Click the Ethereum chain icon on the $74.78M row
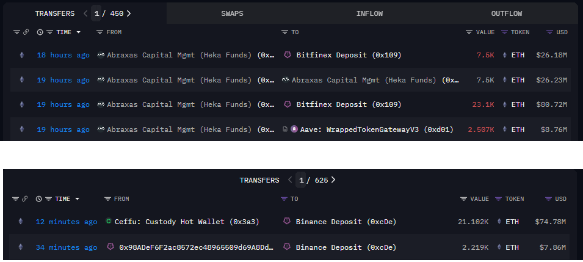Screen dimensions: 583x262 [20, 222]
